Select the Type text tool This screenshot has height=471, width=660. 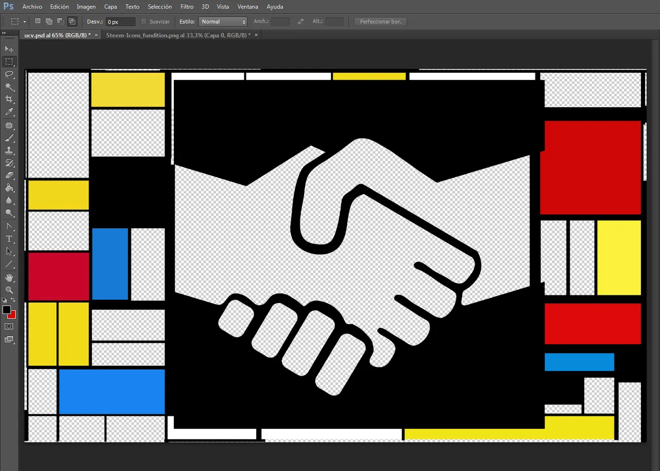point(9,239)
